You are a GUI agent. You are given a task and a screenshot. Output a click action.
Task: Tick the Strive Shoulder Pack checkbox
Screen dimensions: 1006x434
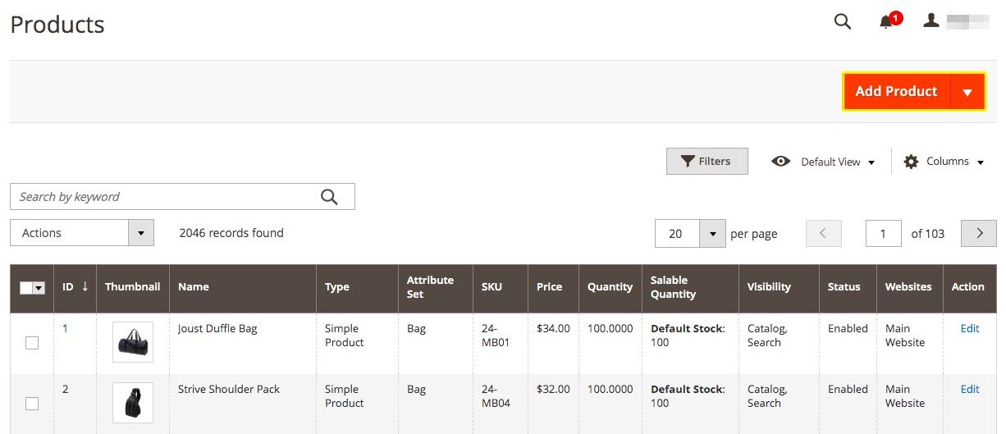pyautogui.click(x=32, y=404)
